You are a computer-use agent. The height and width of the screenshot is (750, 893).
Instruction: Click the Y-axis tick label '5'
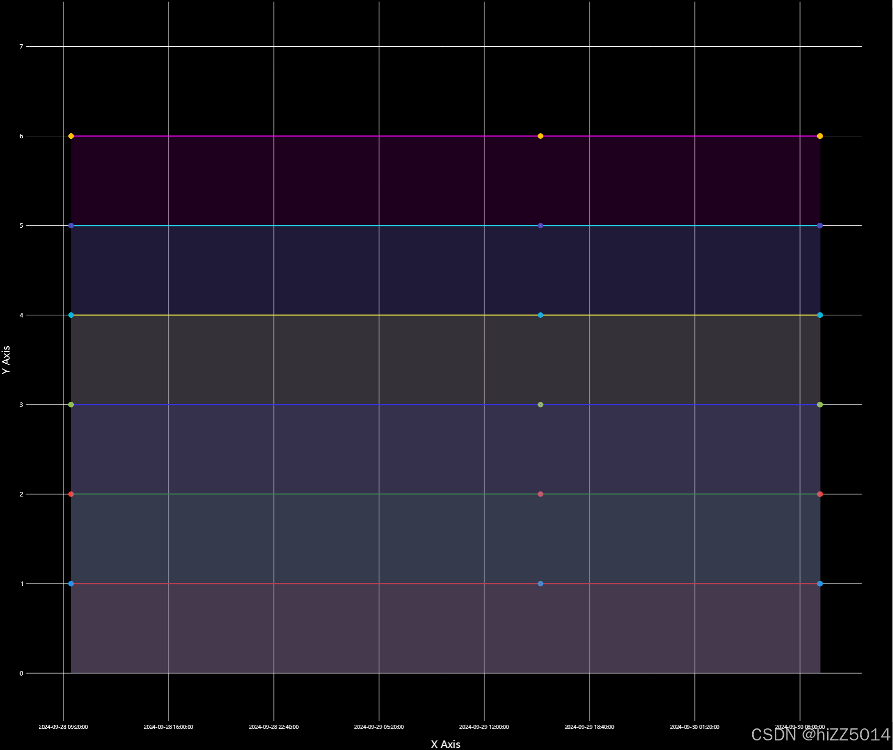click(x=22, y=226)
